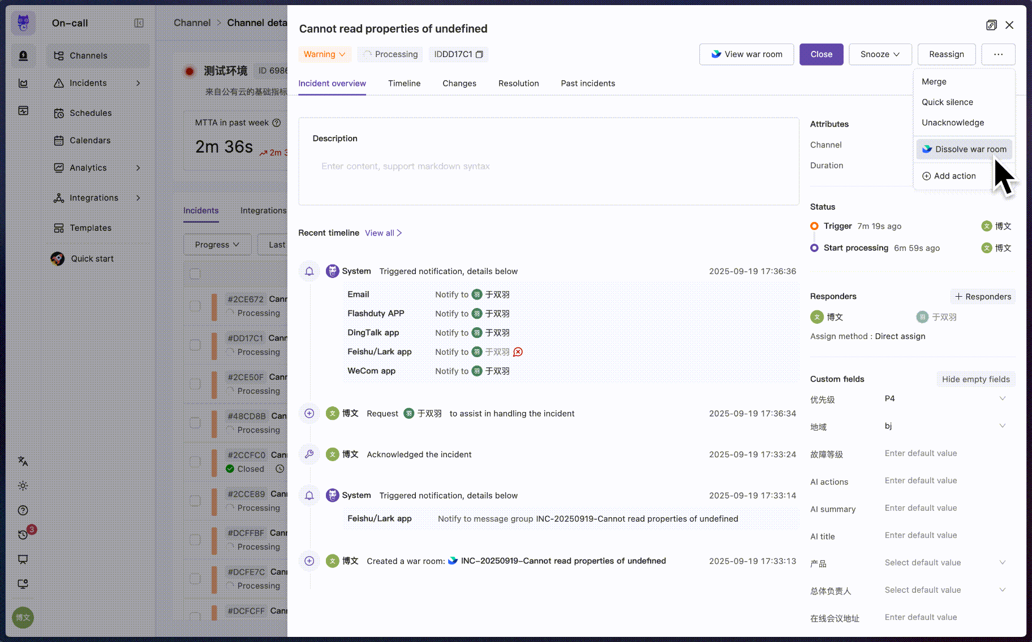Open the more actions ellipsis button

pos(998,54)
